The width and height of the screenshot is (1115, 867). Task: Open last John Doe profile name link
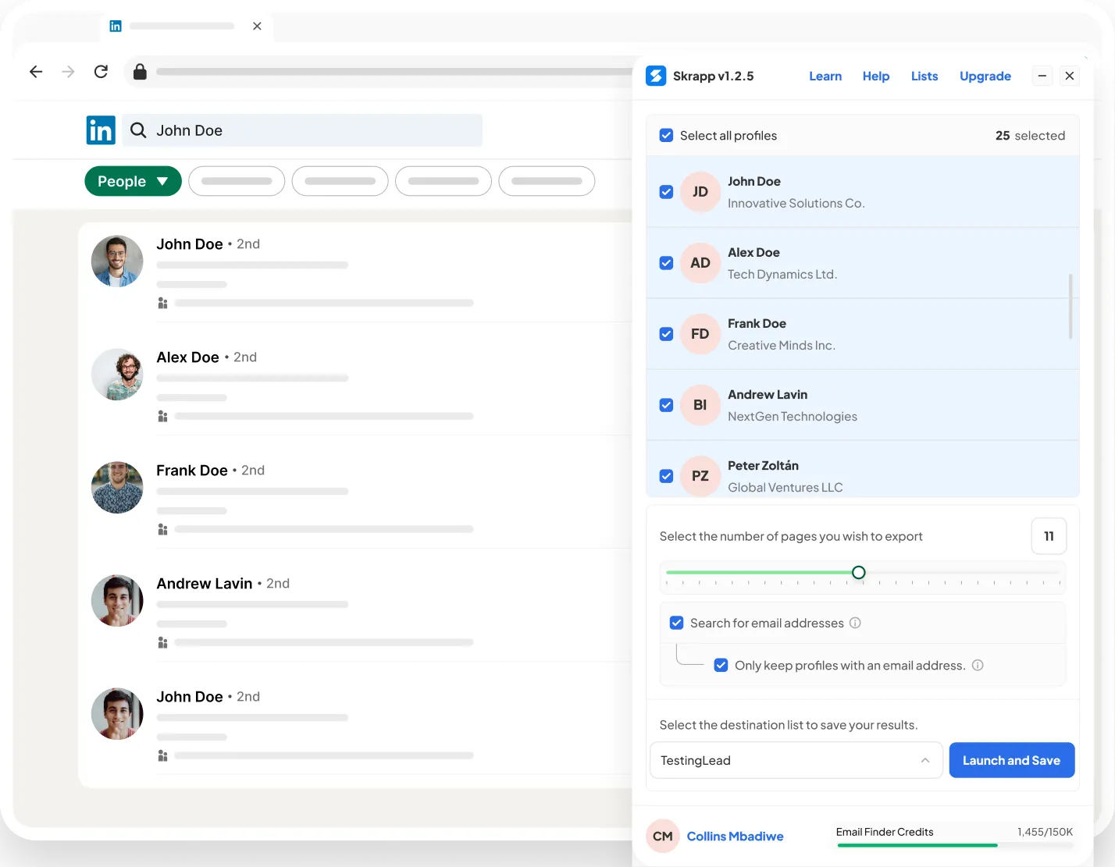[190, 697]
